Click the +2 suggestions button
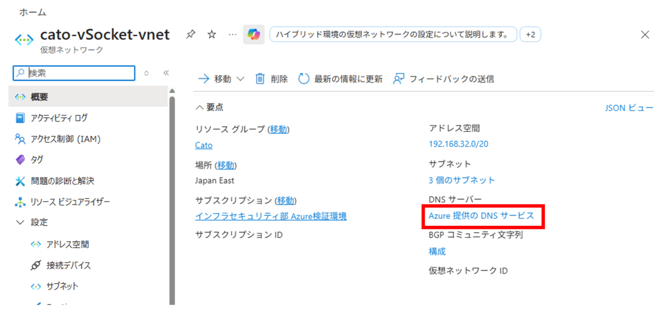The width and height of the screenshot is (667, 326). coord(530,35)
